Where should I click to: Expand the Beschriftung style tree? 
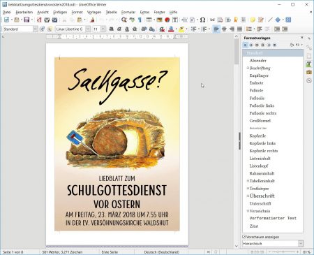[248, 68]
